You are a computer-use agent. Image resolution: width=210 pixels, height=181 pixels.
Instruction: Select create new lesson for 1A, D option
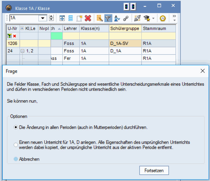tap(16, 145)
